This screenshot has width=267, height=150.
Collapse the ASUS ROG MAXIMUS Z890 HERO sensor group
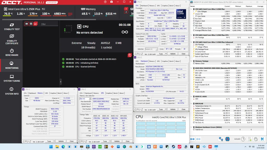click(191, 68)
